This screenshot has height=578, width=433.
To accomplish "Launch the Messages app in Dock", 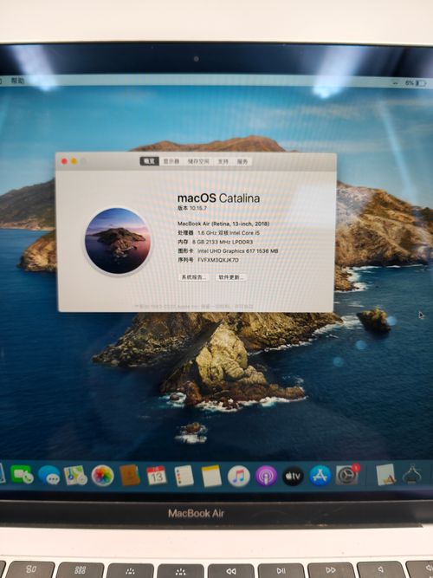I will click(49, 475).
